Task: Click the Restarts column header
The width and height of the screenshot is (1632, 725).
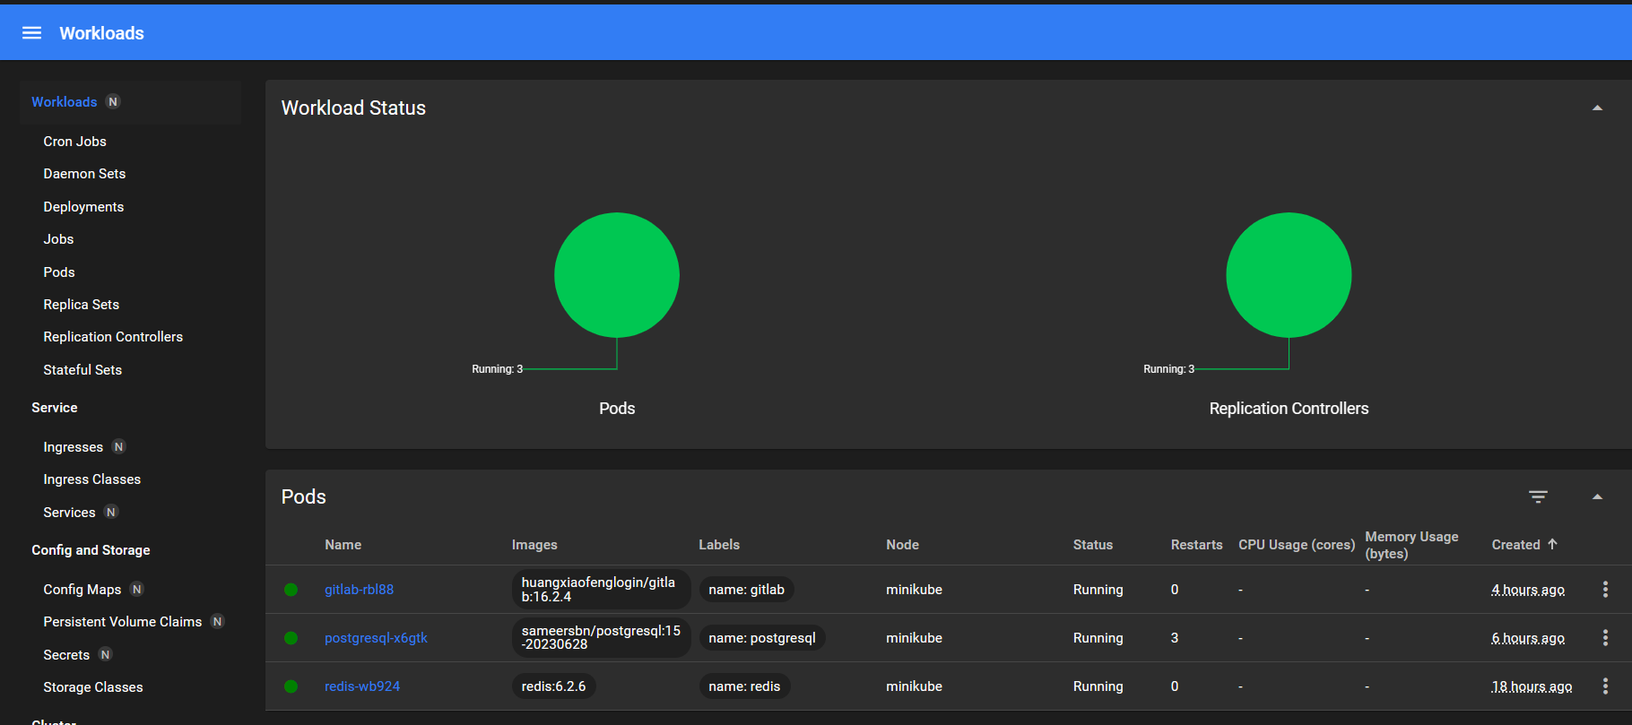Action: coord(1196,545)
